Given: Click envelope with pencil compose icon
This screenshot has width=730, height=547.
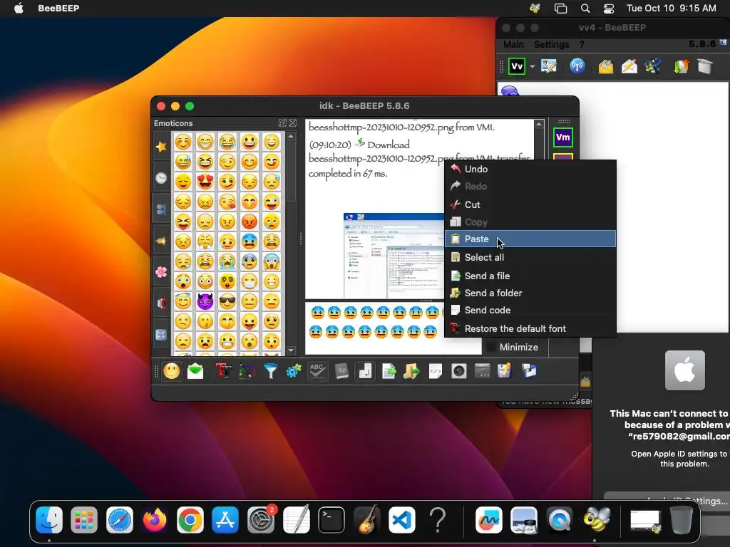Looking at the screenshot, I should (x=629, y=66).
